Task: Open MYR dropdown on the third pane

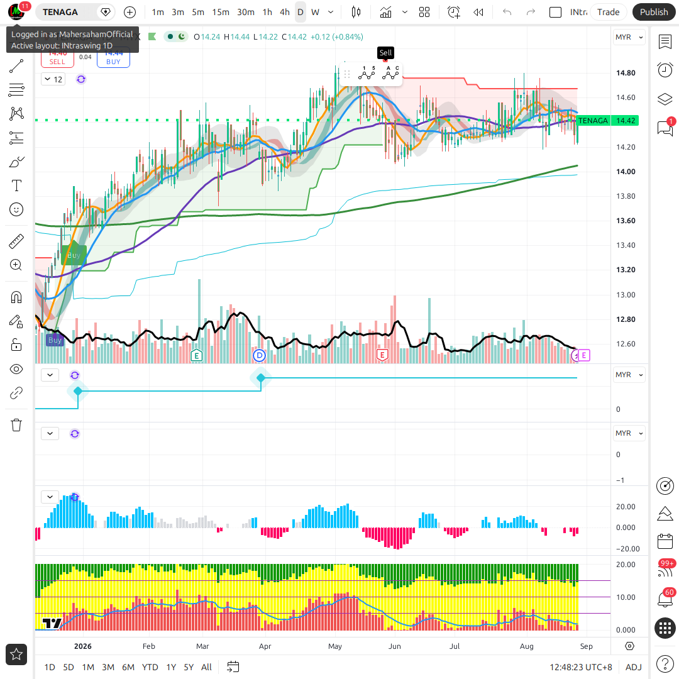Action: [x=629, y=433]
